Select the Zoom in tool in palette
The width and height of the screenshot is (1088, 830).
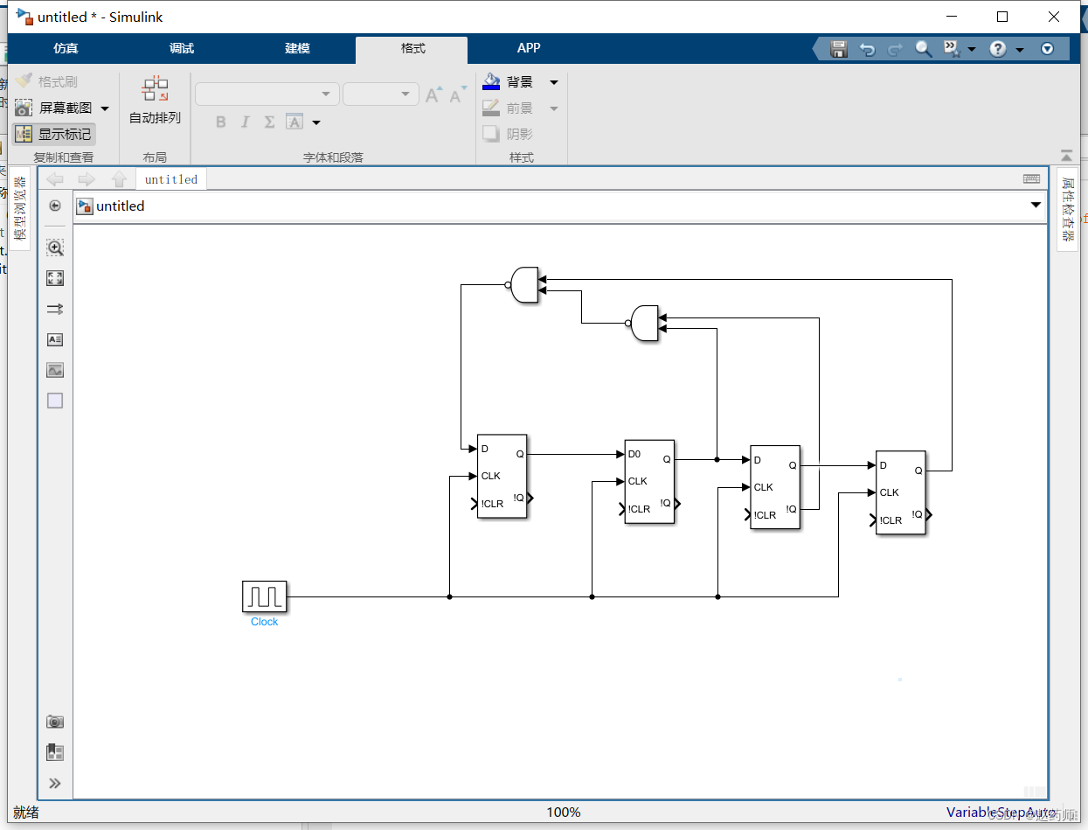click(x=55, y=248)
